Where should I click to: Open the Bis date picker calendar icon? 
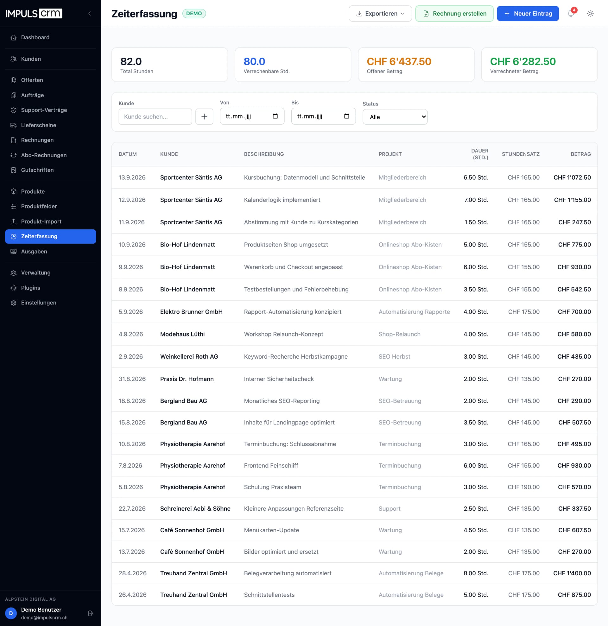point(346,116)
